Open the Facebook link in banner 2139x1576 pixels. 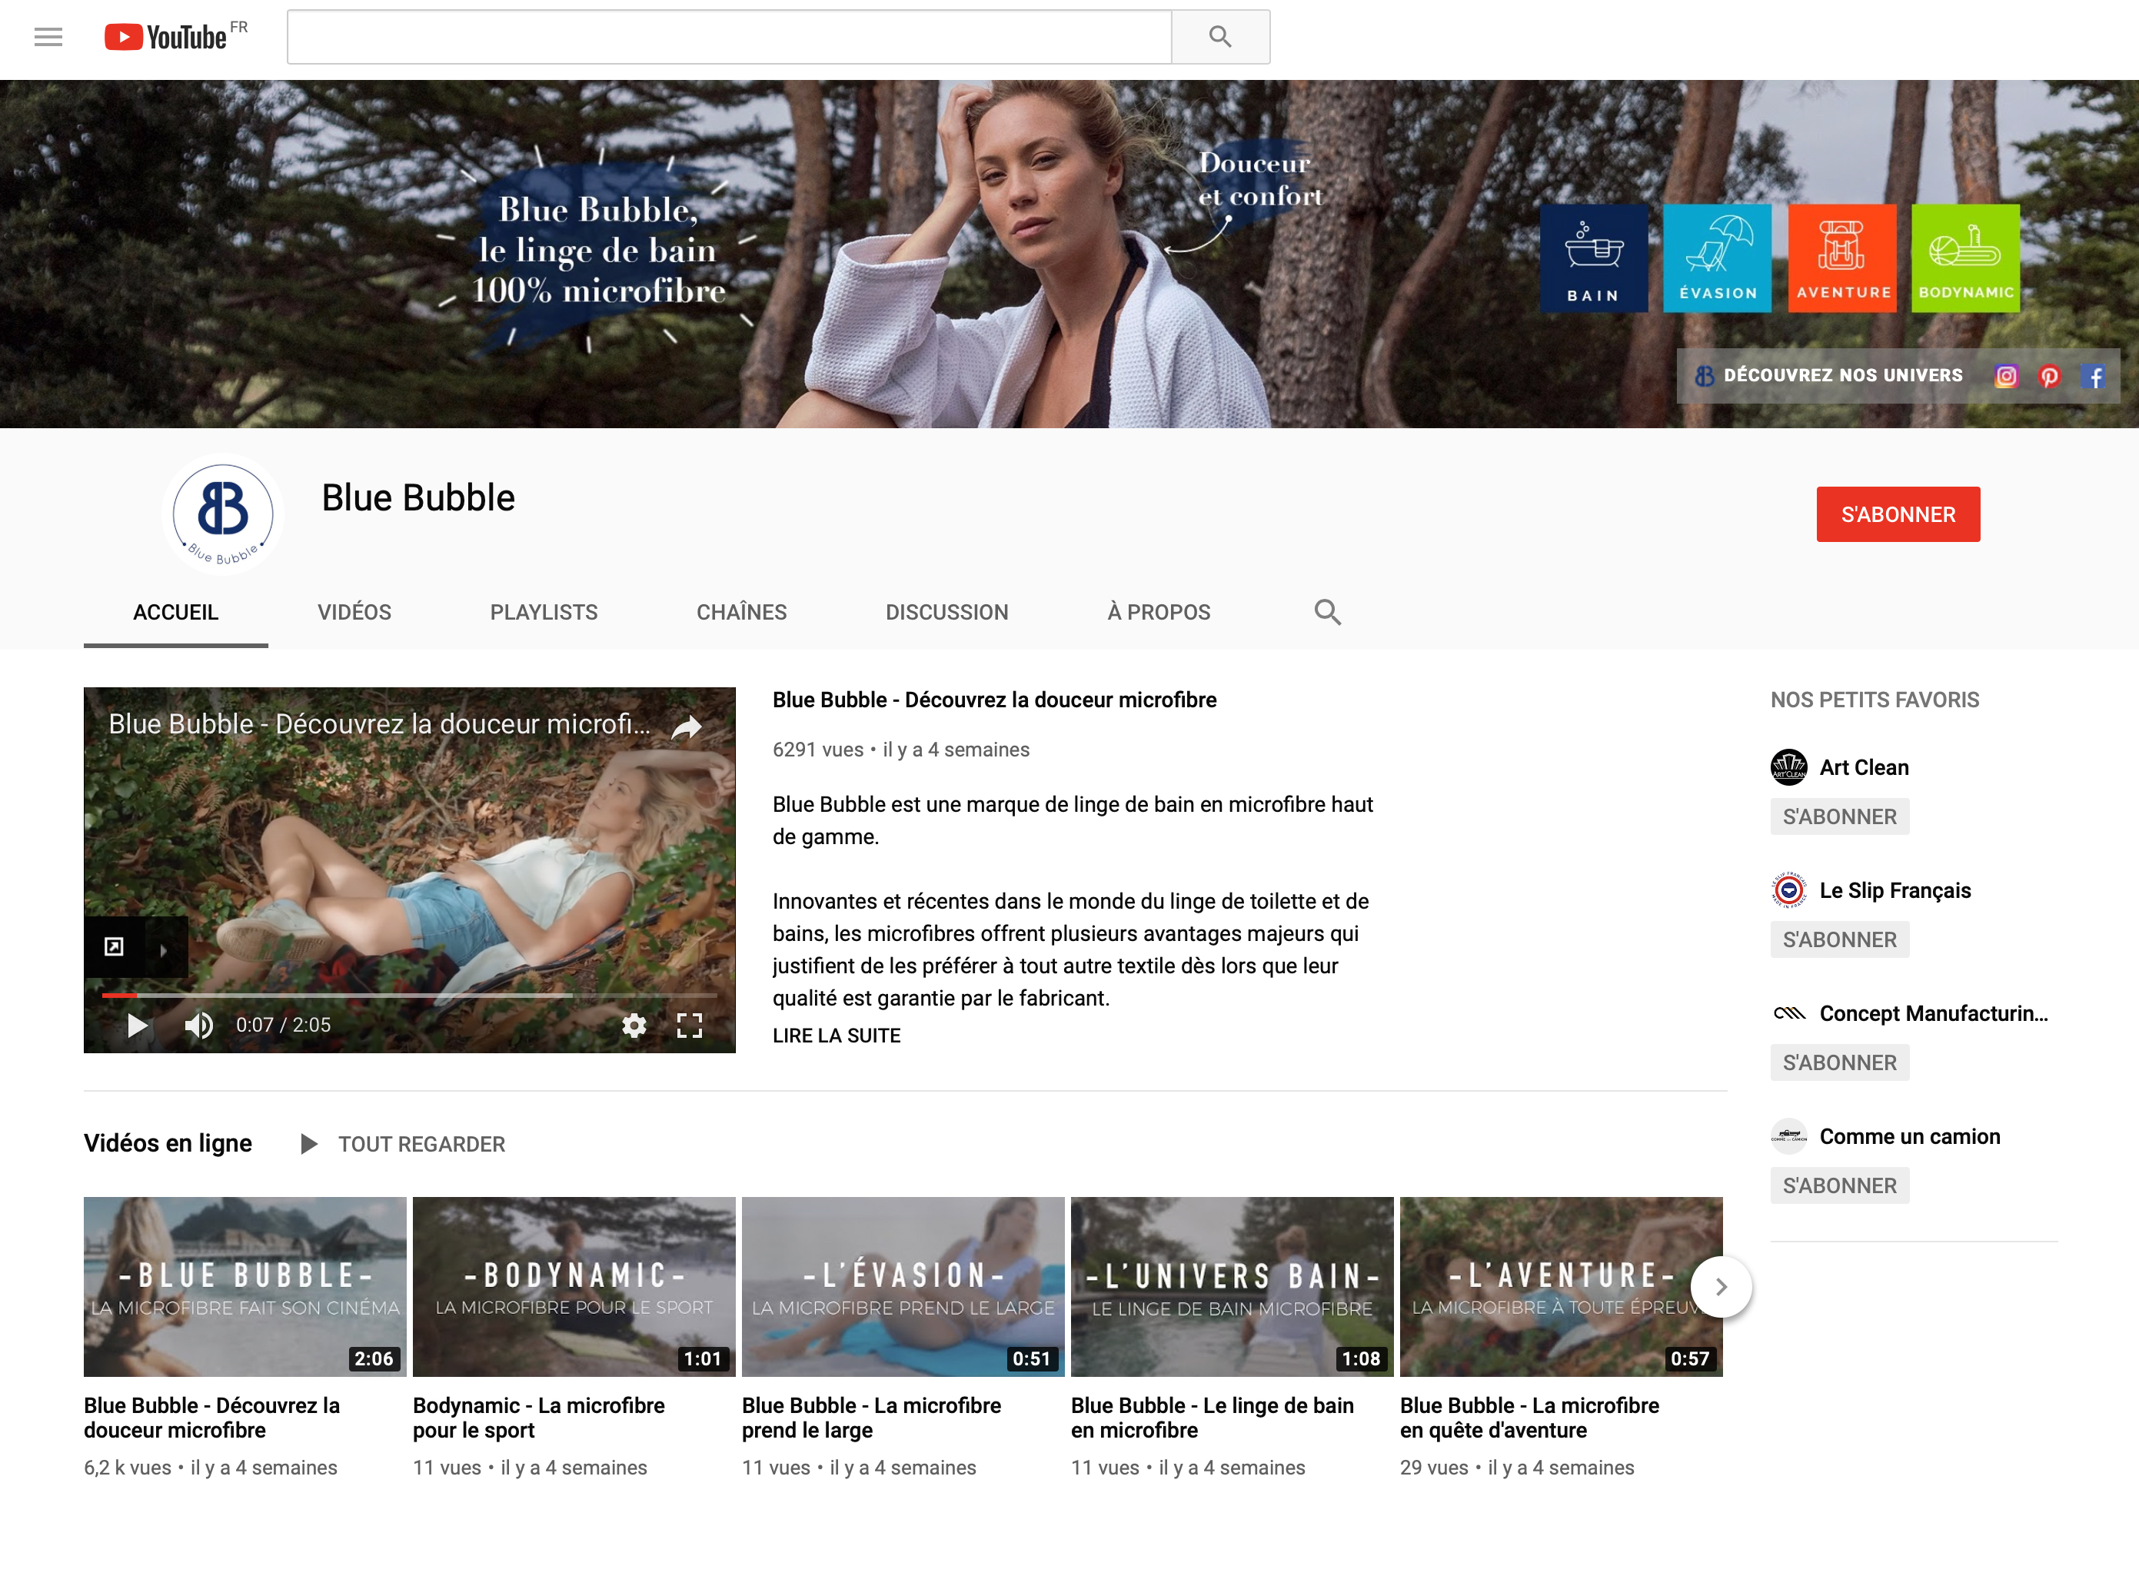point(2094,376)
